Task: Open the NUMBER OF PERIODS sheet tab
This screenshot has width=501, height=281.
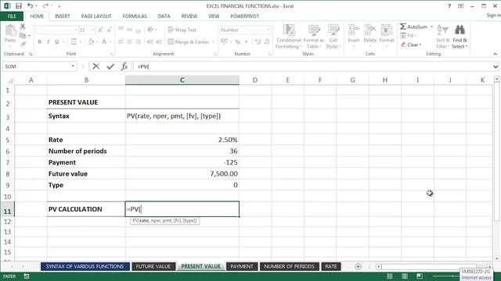Action: tap(289, 266)
